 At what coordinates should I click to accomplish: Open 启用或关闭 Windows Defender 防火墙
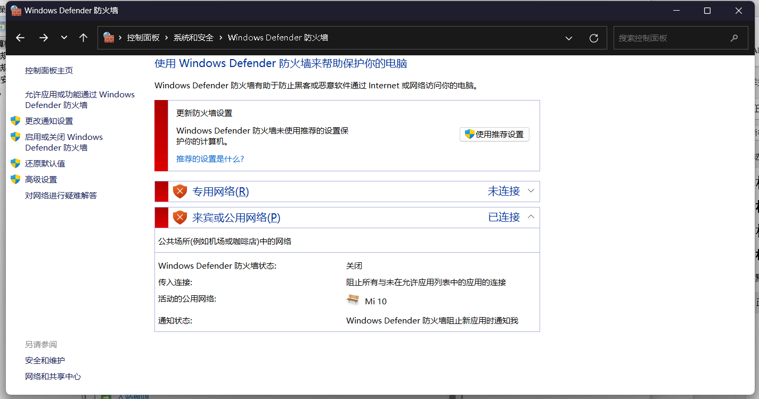(64, 142)
